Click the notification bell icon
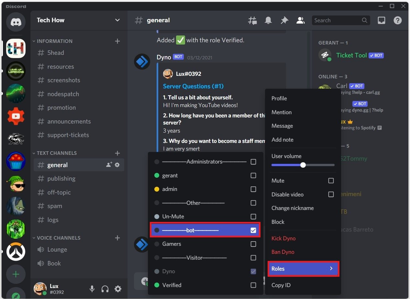Viewport: 410px width, 299px height. (x=268, y=20)
